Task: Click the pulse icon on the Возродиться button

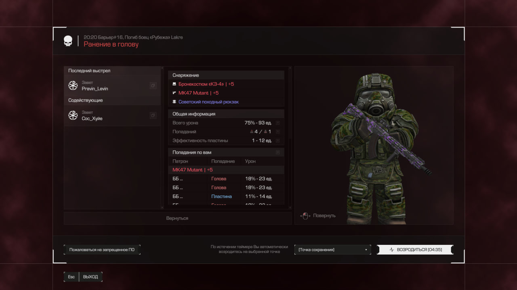Action: tap(391, 250)
